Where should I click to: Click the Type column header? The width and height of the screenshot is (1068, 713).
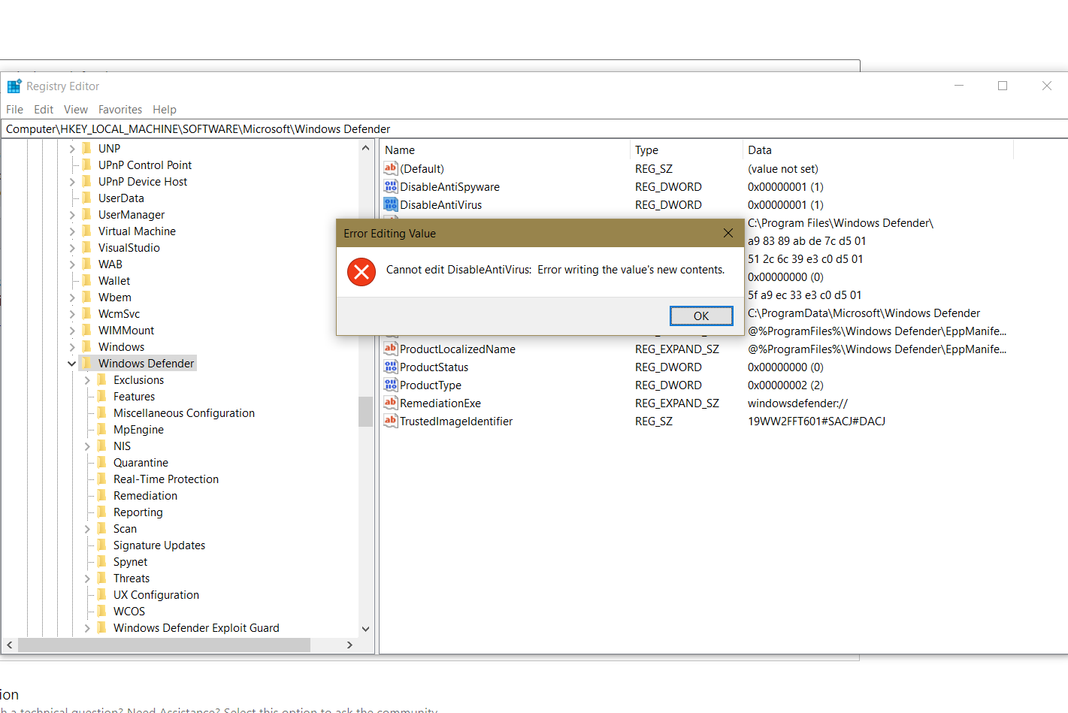(x=686, y=150)
